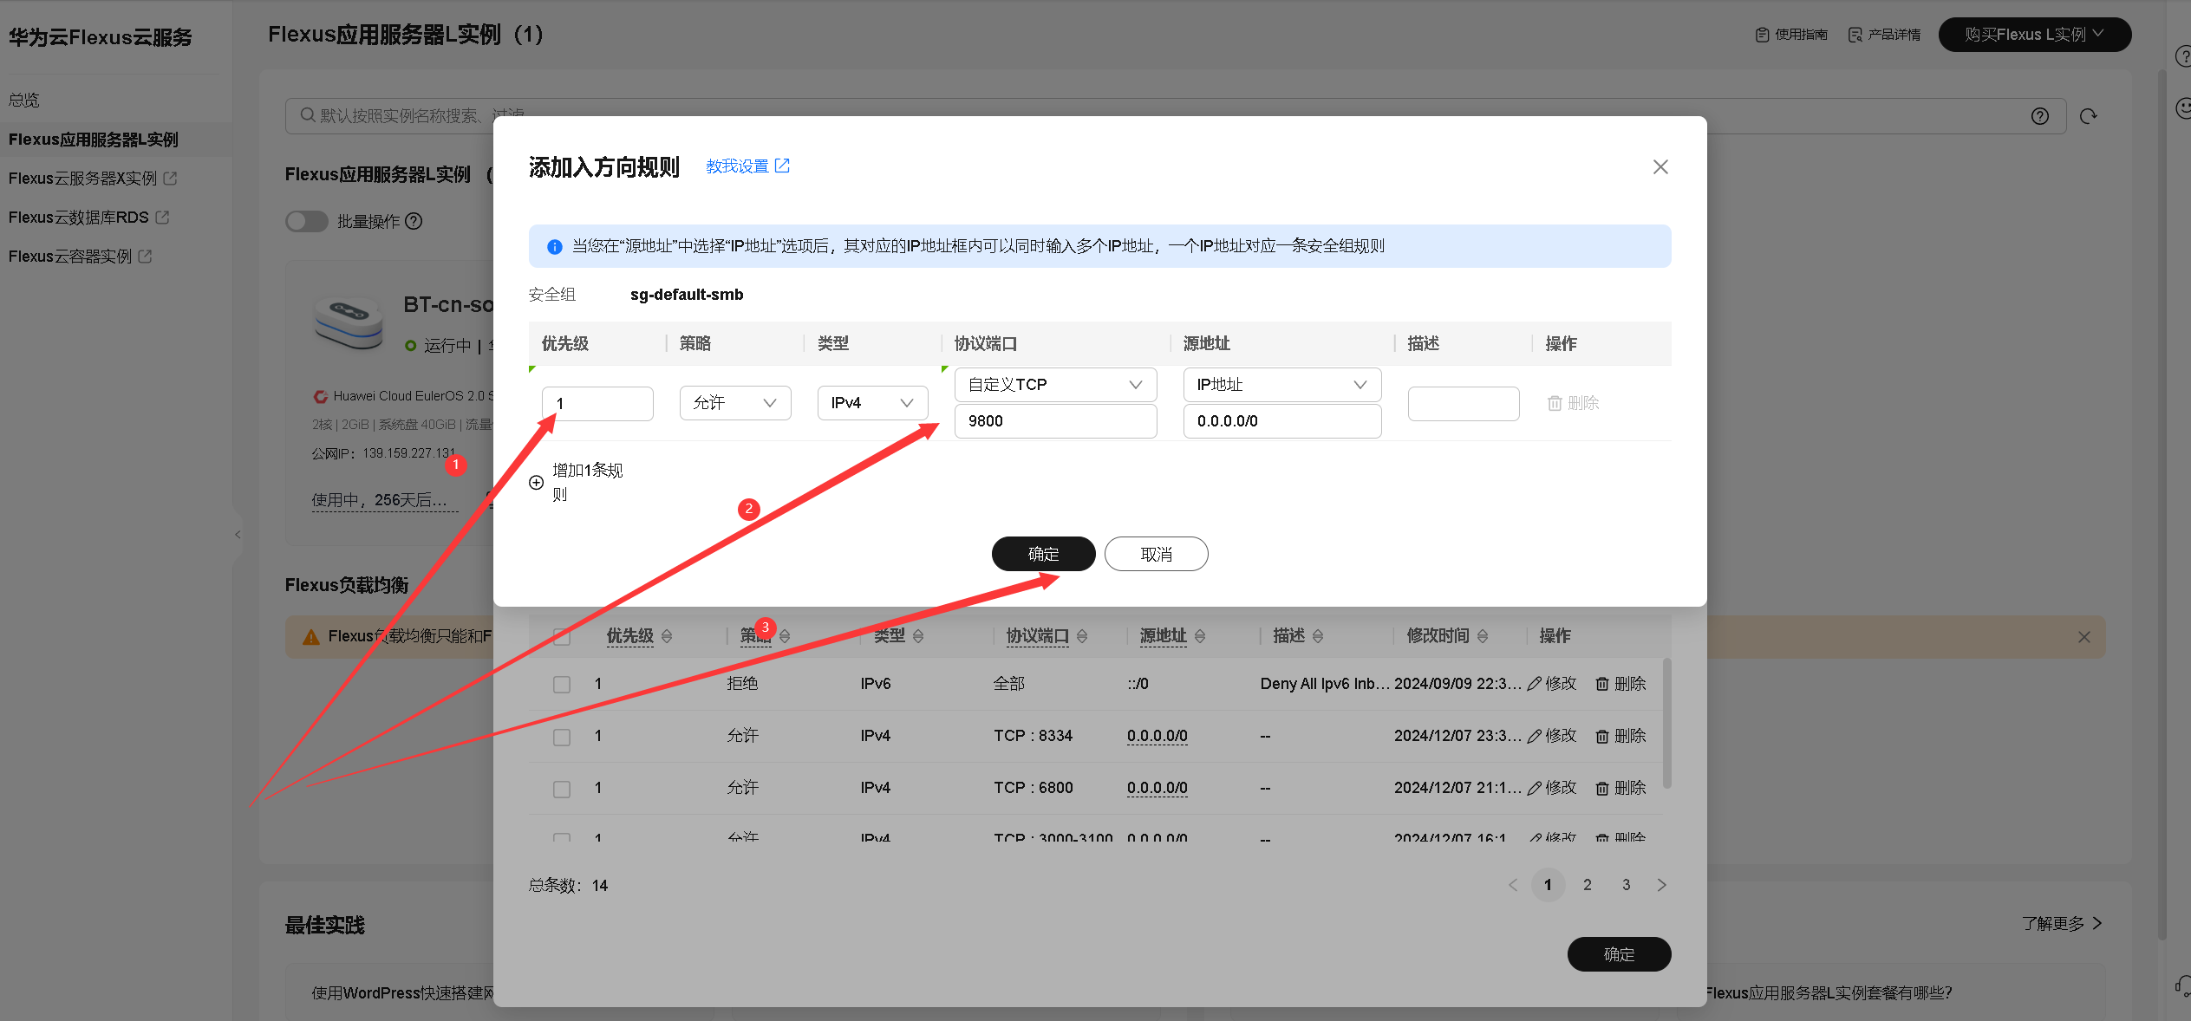Toggle the select-all checkbox in rules table header
Screen dimensions: 2191x1021
click(x=562, y=636)
